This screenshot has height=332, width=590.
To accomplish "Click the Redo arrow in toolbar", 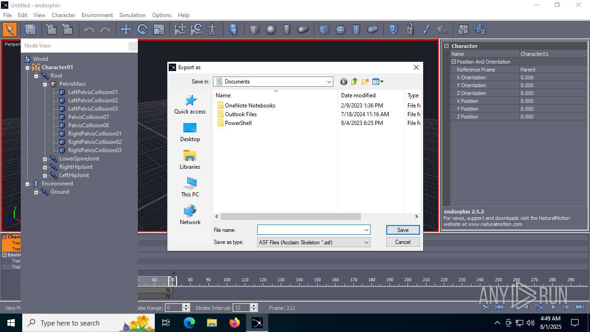I will [x=106, y=30].
